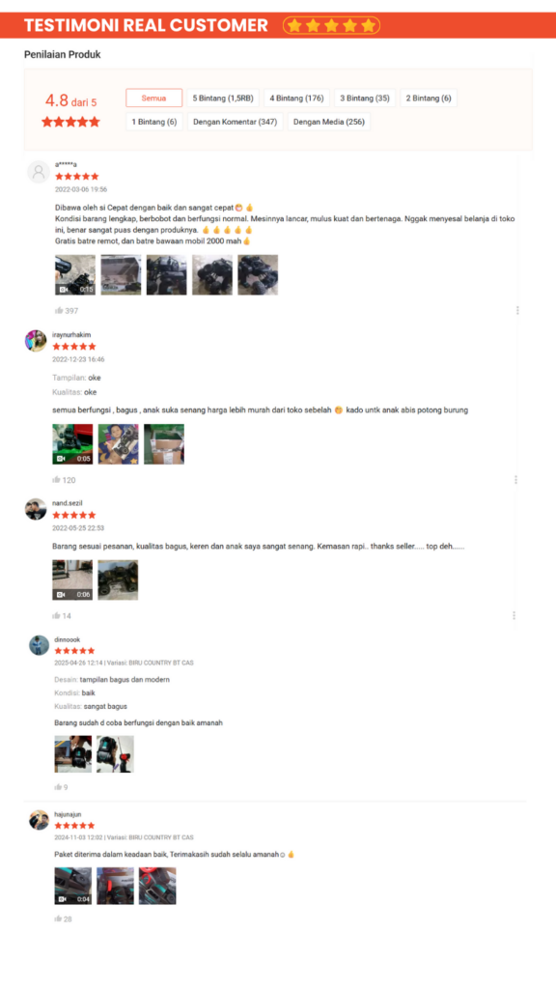Like iraynurhakim's review with 120 likes

tap(56, 480)
